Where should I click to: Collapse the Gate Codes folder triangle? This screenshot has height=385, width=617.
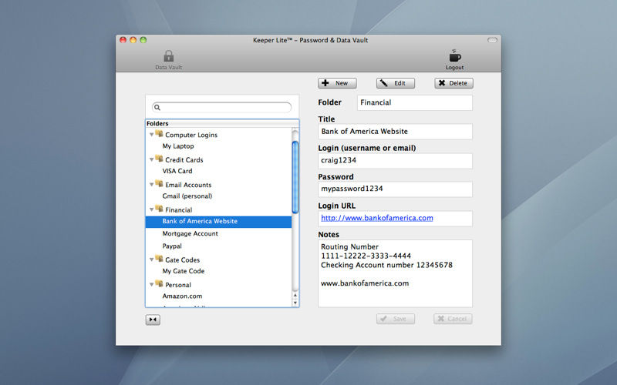click(151, 259)
